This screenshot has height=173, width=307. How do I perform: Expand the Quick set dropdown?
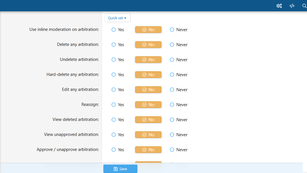(x=118, y=18)
